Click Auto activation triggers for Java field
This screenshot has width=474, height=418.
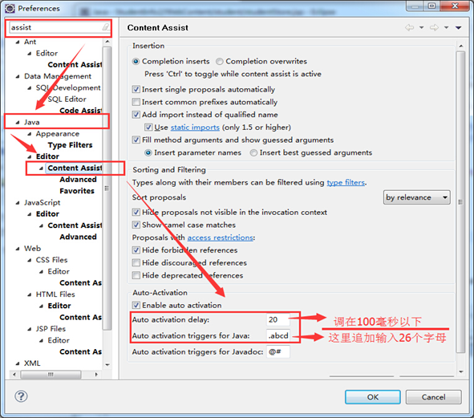[x=278, y=335]
